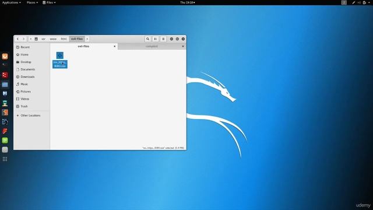The height and width of the screenshot is (210, 373).
Task: Click the workspace indicator in top bar
Action: [x=344, y=2]
